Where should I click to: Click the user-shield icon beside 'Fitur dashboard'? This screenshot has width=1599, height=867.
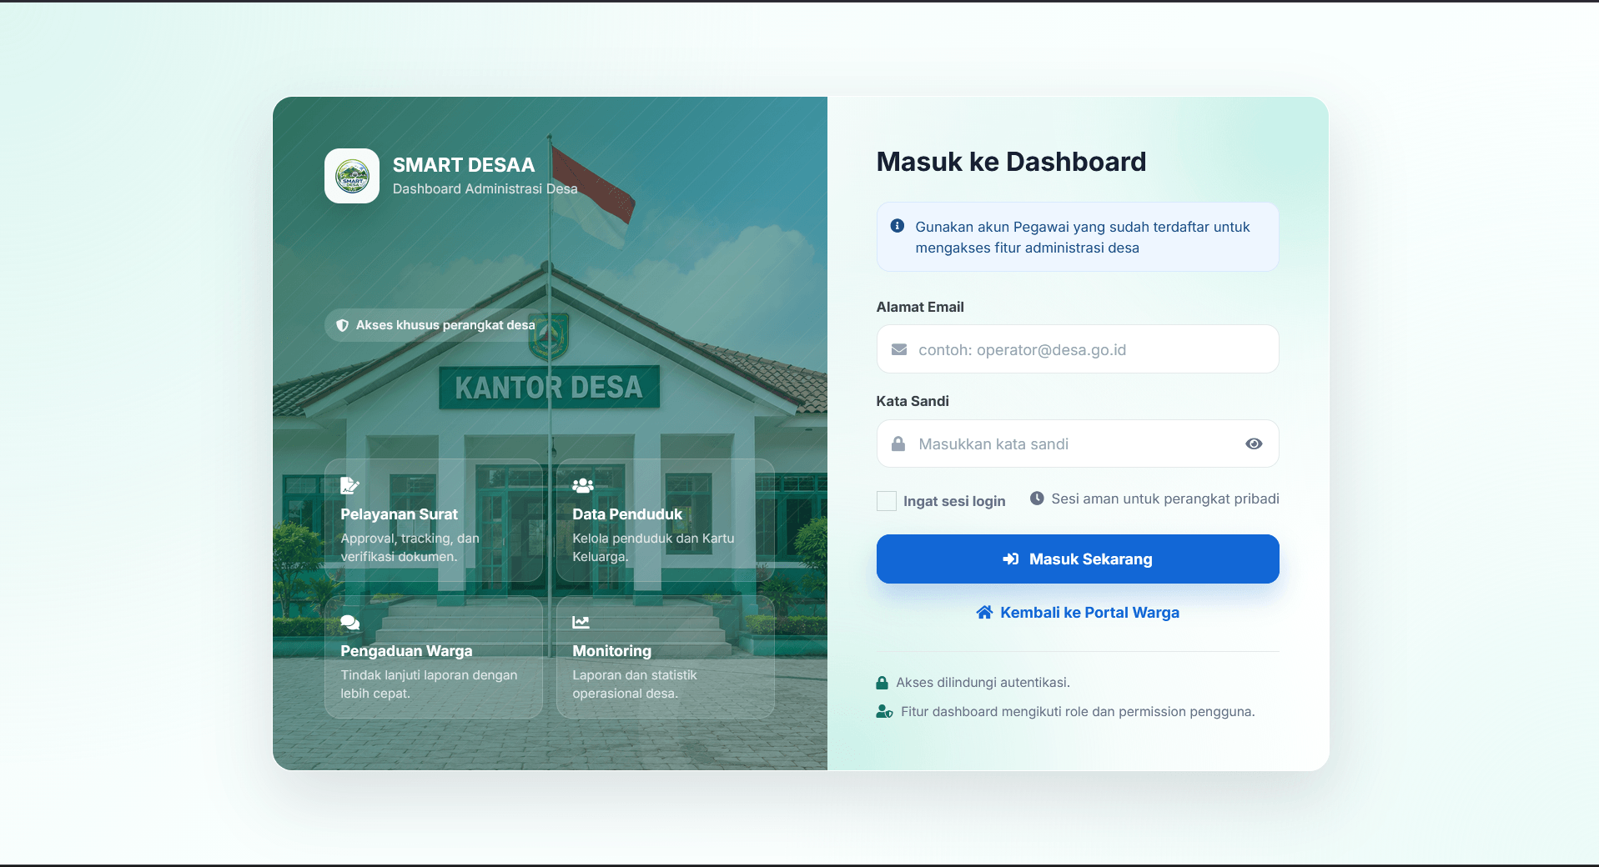[x=885, y=712]
